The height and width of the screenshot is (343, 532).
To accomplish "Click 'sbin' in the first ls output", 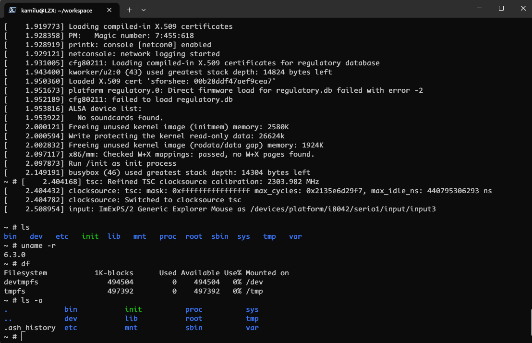I will click(x=219, y=236).
